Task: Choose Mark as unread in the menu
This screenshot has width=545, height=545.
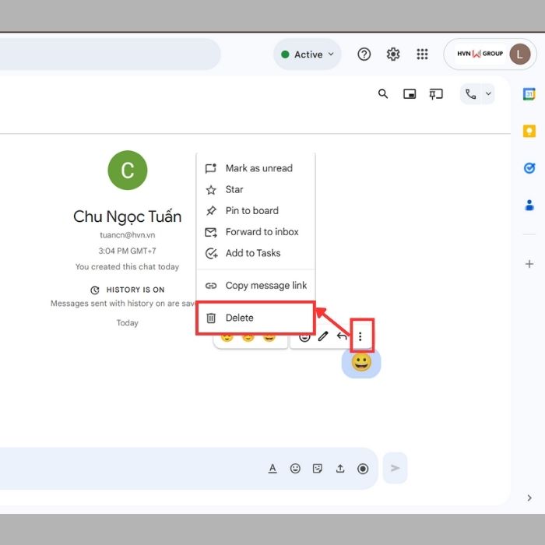Action: pyautogui.click(x=256, y=168)
